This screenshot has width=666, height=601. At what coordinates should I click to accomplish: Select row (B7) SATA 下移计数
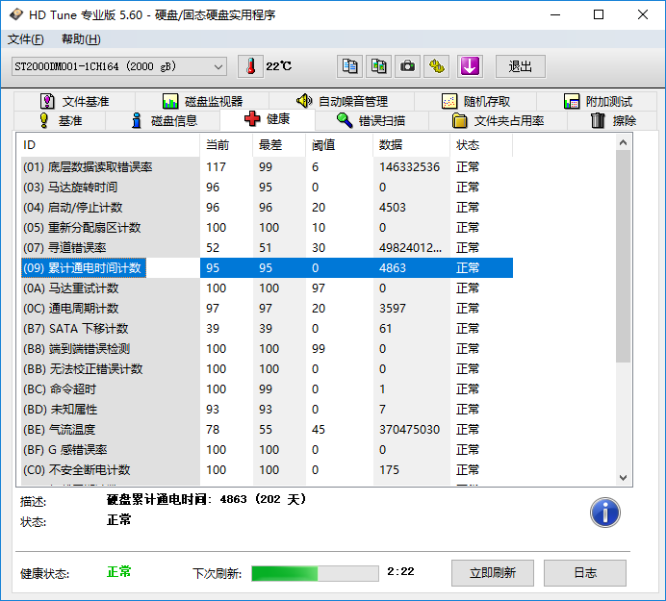(268, 329)
